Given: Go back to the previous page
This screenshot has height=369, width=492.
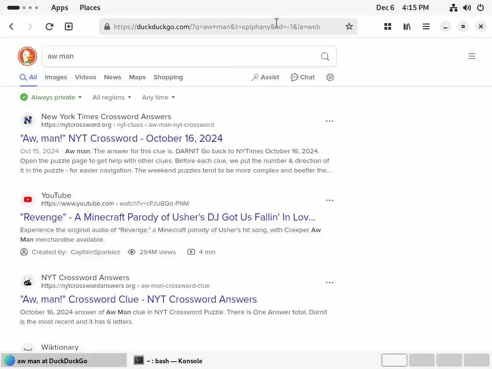Looking at the screenshot, I should tap(12, 26).
